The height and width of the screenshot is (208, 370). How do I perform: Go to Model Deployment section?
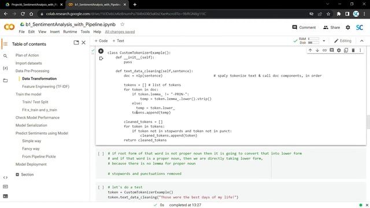point(31,164)
